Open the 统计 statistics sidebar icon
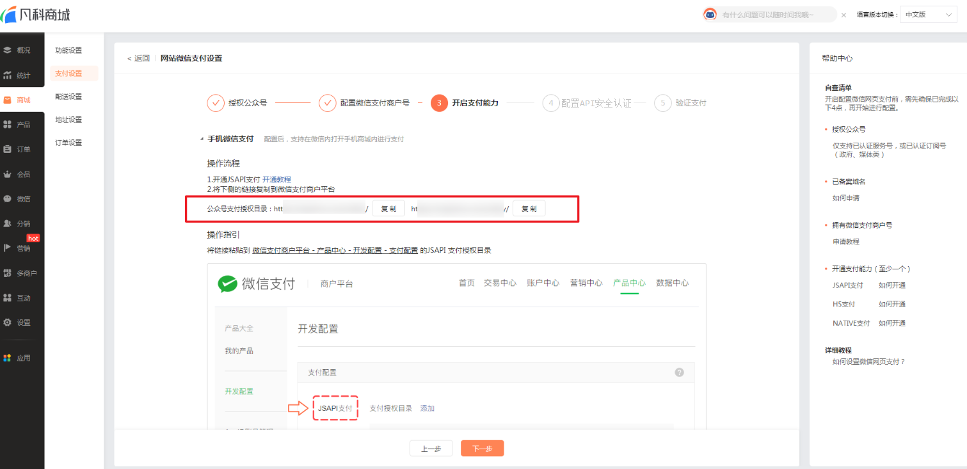Viewport: 967px width, 469px height. (x=8, y=75)
